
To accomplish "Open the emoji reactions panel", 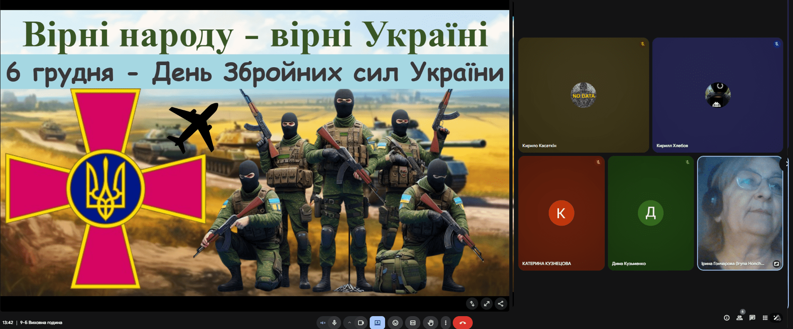I will [x=395, y=322].
